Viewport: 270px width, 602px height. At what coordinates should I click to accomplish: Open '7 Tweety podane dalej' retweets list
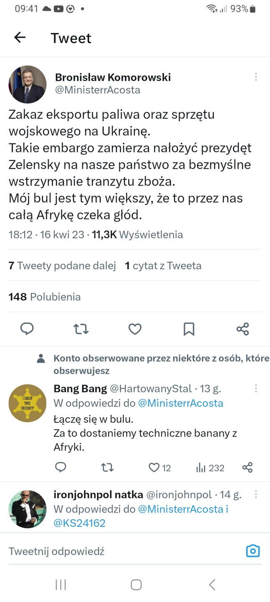(x=62, y=265)
